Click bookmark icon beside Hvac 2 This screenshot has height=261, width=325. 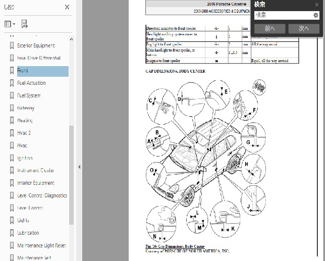coord(12,133)
